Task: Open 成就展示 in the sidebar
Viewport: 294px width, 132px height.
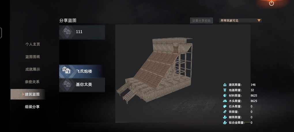Action: pos(33,69)
